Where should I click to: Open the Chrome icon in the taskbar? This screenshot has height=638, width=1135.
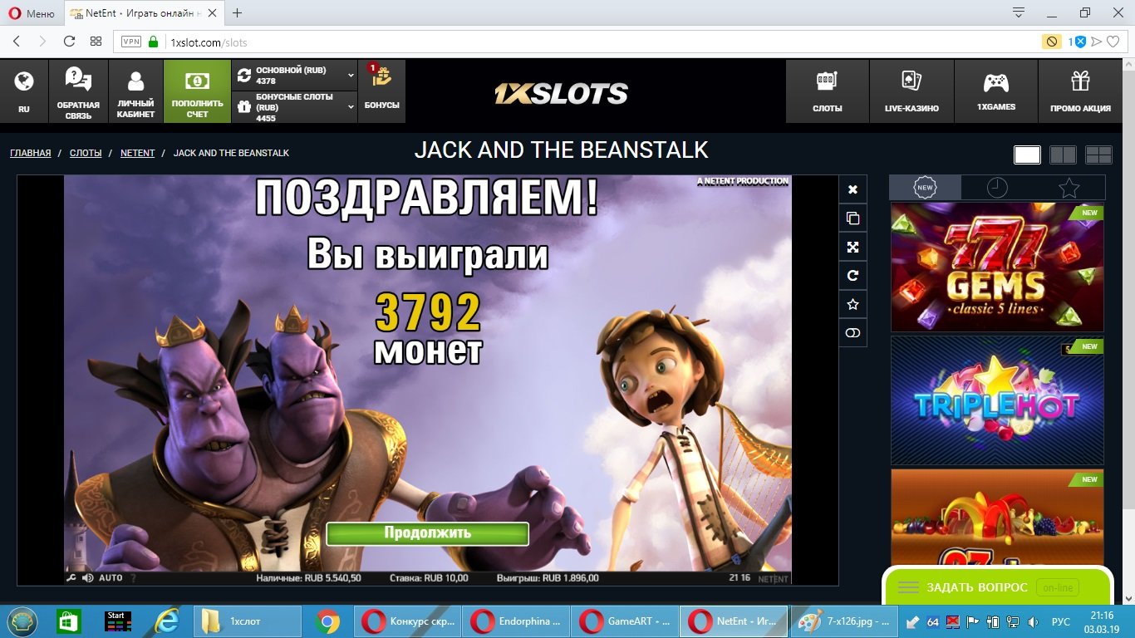pyautogui.click(x=327, y=621)
